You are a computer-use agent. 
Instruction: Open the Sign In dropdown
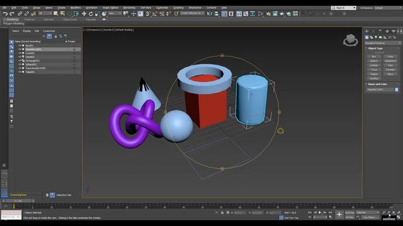344,8
